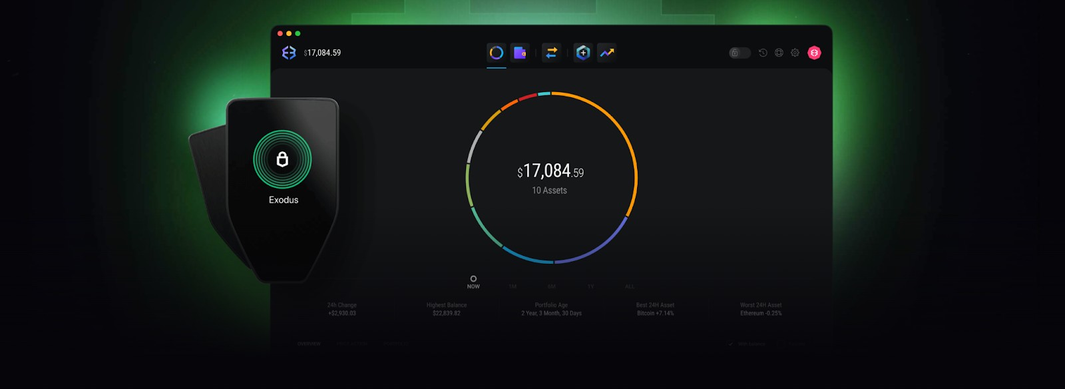Viewport: 1065px width, 389px height.
Task: Select the ALL time range
Action: (x=629, y=286)
